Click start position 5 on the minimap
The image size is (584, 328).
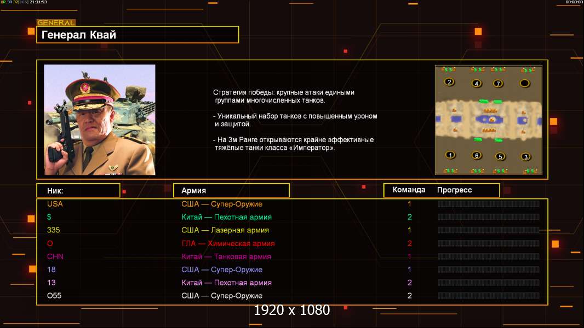[500, 156]
